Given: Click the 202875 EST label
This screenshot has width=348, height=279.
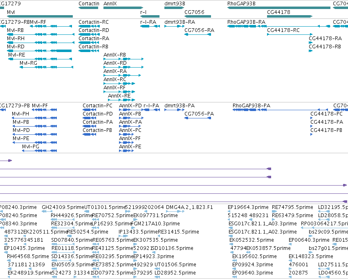Looking at the screenshot, I should [x=297, y=272].
